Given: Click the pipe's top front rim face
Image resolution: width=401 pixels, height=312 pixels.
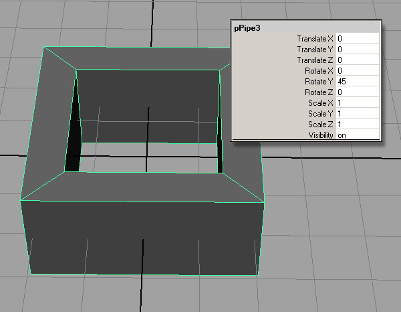Looking at the screenshot, I should [143, 187].
